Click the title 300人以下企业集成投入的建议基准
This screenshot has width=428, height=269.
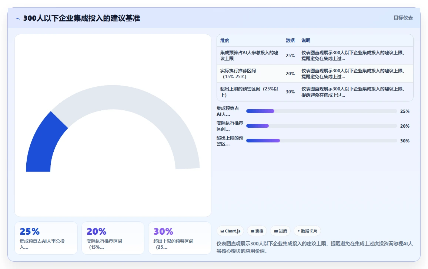(x=81, y=18)
